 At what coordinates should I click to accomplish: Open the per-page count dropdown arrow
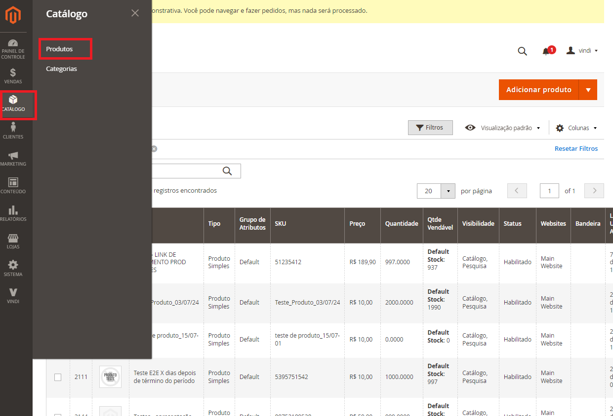[x=448, y=191]
